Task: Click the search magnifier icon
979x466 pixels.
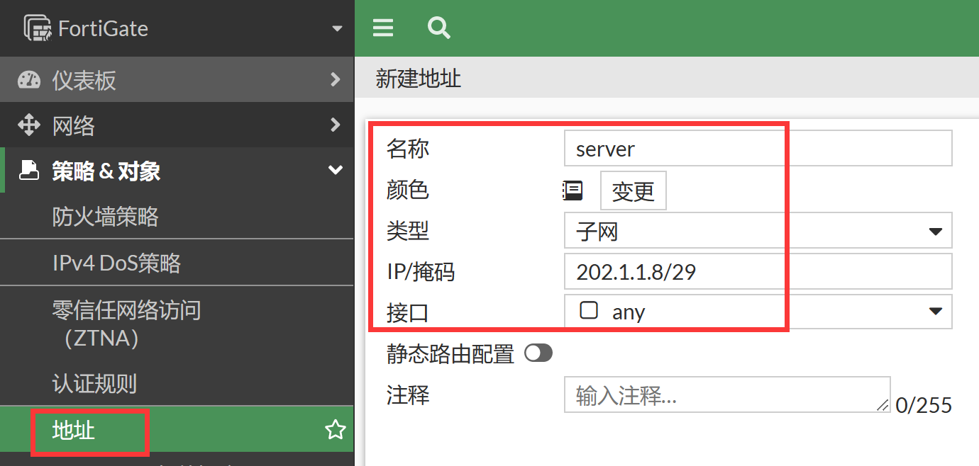Action: coord(438,28)
